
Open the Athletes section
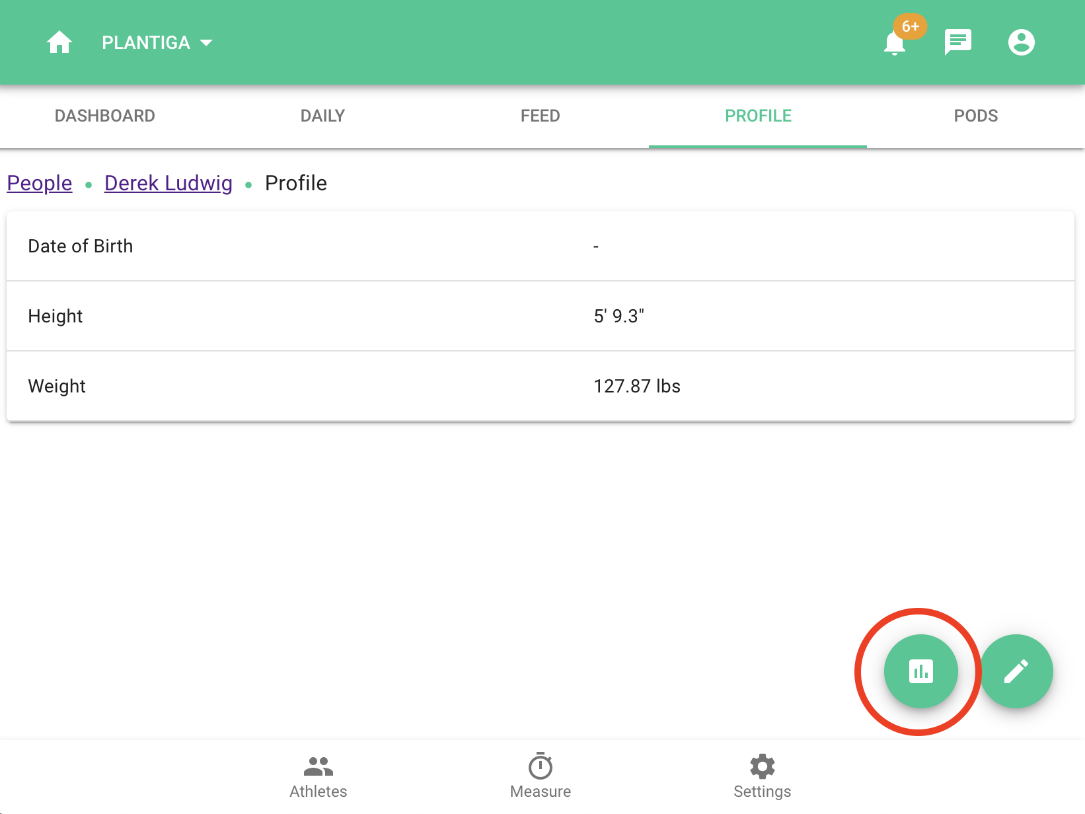point(318,777)
